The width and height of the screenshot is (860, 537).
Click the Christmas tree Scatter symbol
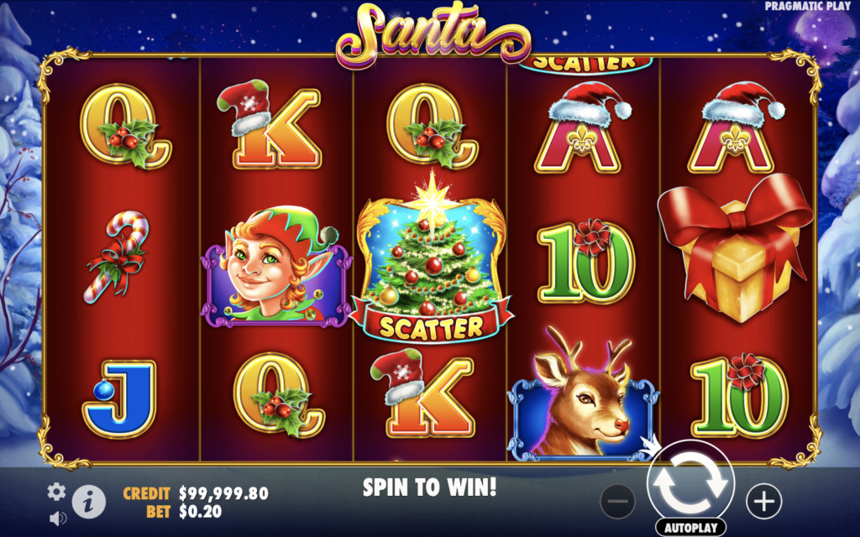click(432, 258)
